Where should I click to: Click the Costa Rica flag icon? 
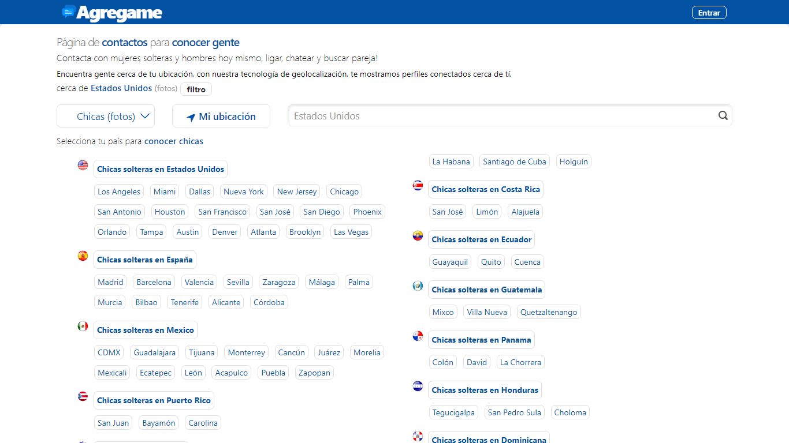tap(418, 186)
